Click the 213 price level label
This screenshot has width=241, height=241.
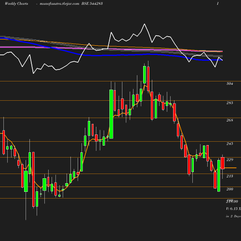click(229, 176)
